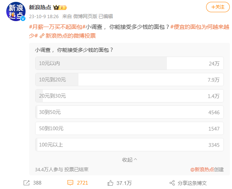
Task: Click the blue verified badge on avatar
Action: 23,18
